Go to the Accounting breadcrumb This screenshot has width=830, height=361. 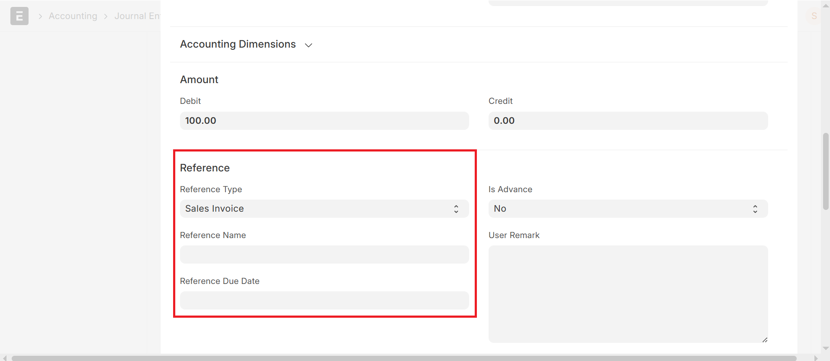[x=73, y=16]
